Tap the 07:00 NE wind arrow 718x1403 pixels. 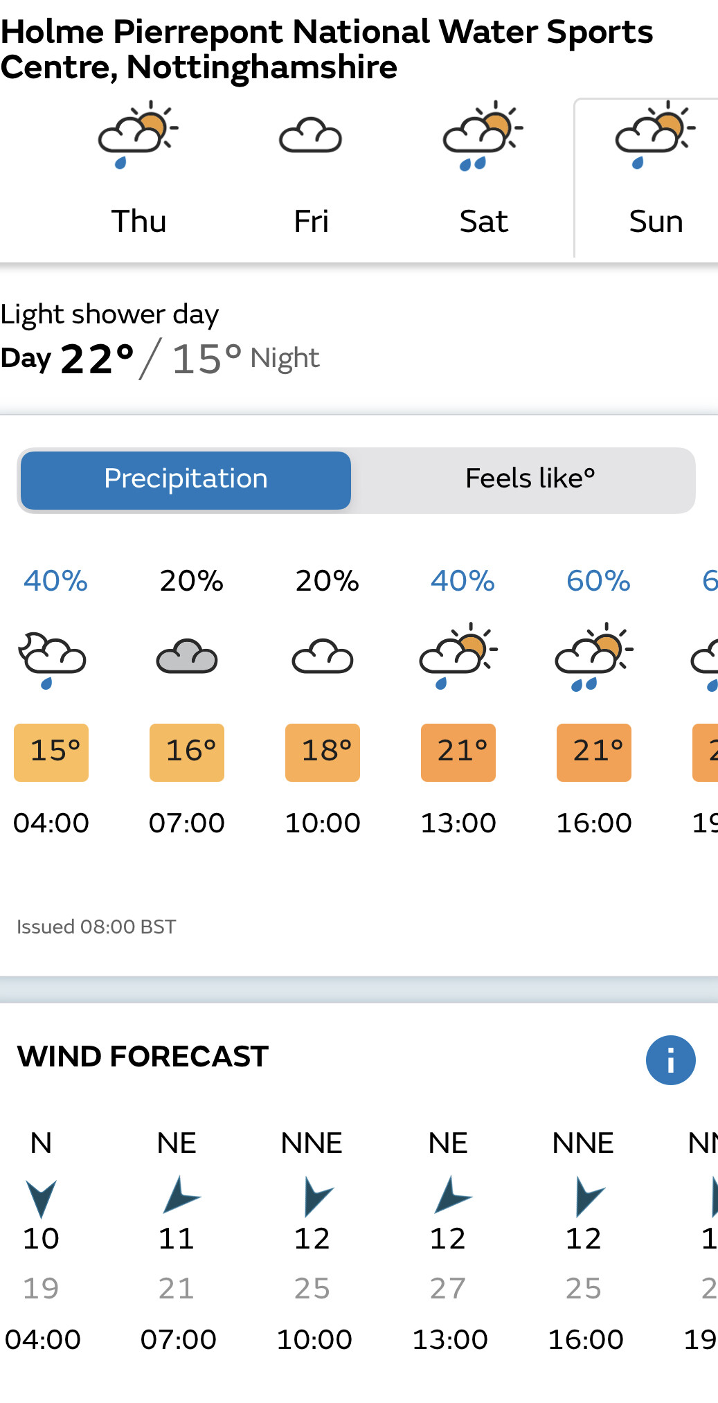pos(180,1195)
